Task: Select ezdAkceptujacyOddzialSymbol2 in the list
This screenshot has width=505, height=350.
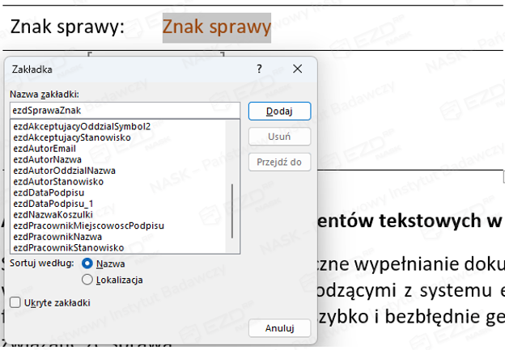Action: pyautogui.click(x=82, y=127)
